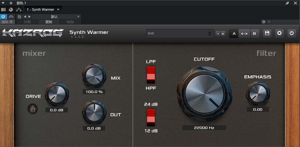Toggle the LPF/HPF red switch
This screenshot has width=300, height=147.
click(151, 75)
